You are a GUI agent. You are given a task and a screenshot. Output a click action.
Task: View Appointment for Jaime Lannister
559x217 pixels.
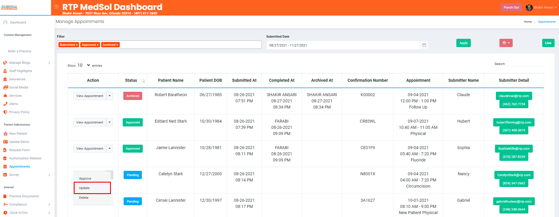click(90, 148)
